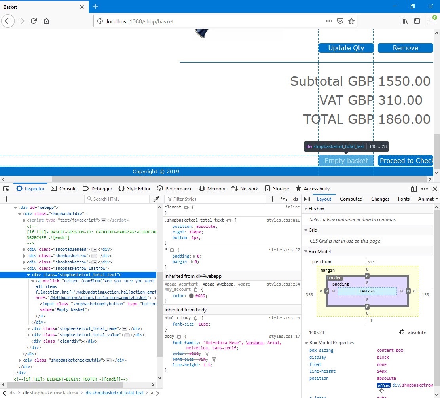Show site information icon in URL bar

(x=100, y=21)
